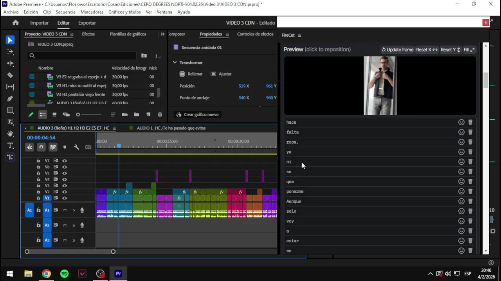Click the Ajustar button

[221, 74]
